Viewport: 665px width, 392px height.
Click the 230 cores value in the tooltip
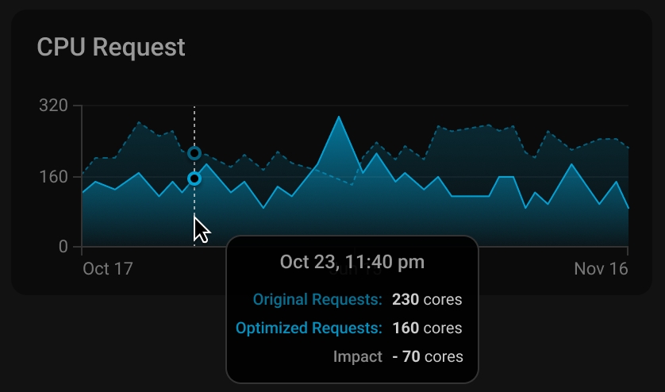tap(427, 300)
